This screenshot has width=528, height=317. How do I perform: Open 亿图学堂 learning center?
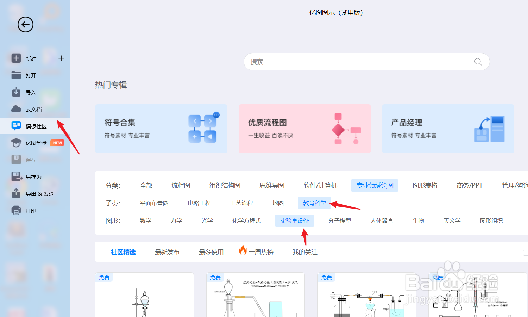[x=16, y=143]
